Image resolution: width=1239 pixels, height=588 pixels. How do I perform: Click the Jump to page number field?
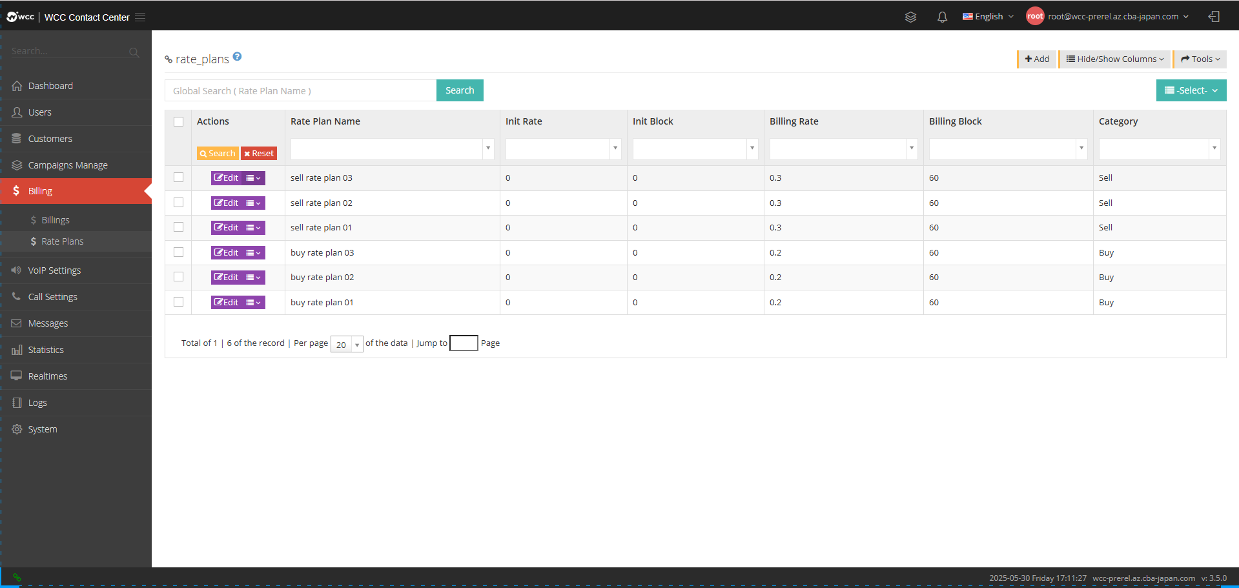pyautogui.click(x=464, y=343)
